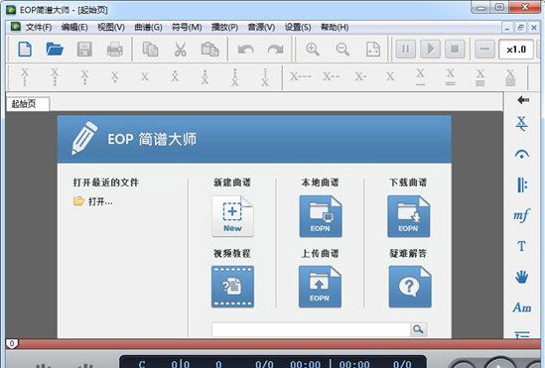Click the search magnifier button
Screen dimensions: 545x368
[x=419, y=329]
